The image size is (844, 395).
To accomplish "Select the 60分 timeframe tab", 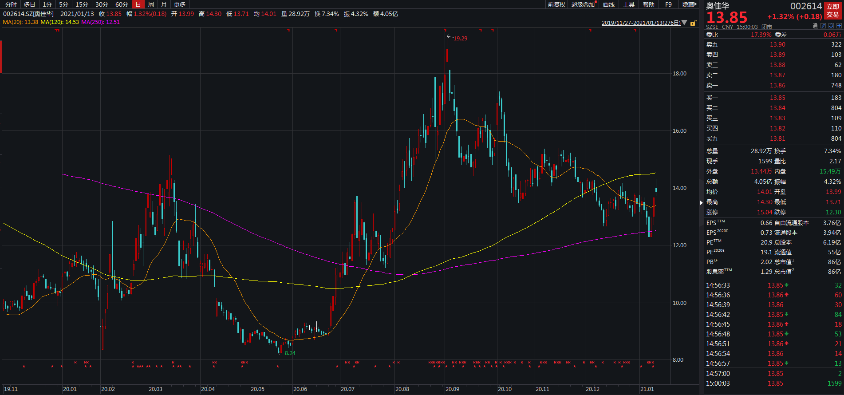I will point(122,4).
